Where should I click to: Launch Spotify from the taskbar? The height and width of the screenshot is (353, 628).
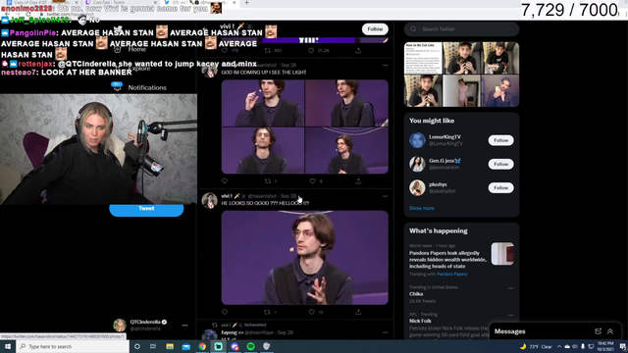click(x=251, y=346)
